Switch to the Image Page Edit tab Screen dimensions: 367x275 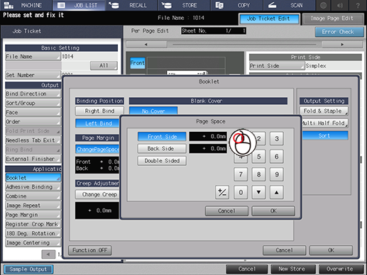(x=332, y=18)
